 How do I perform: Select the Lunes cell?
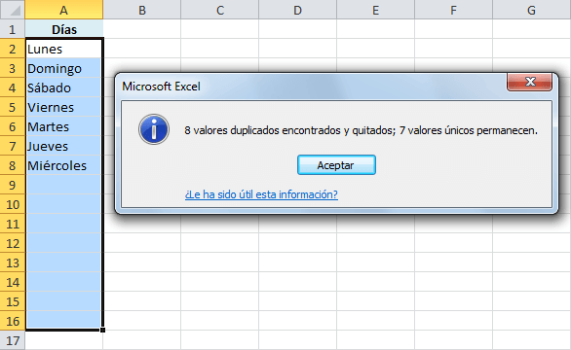coord(64,49)
